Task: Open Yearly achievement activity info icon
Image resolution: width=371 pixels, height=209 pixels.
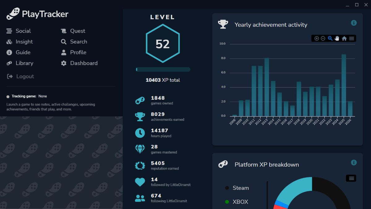Action: [354, 23]
